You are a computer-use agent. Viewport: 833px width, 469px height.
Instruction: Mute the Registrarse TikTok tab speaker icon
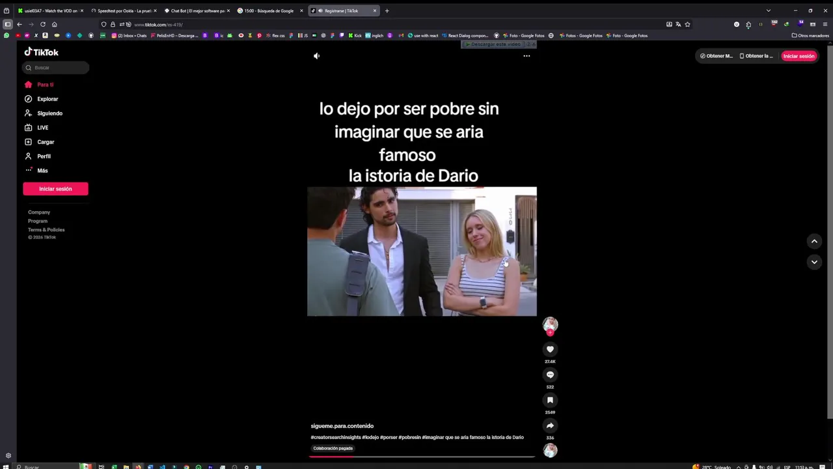tap(320, 10)
